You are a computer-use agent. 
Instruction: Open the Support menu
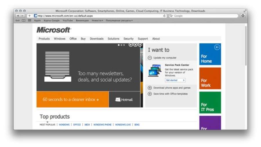[x=143, y=39]
